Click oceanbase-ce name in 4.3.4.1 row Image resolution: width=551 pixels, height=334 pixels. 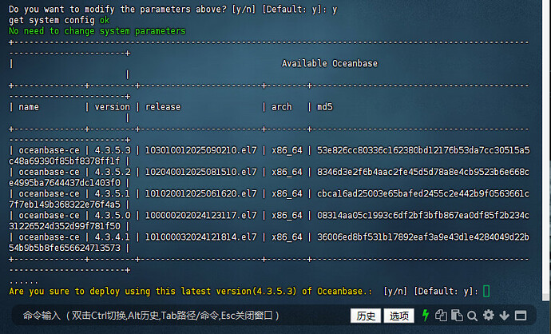pos(49,237)
